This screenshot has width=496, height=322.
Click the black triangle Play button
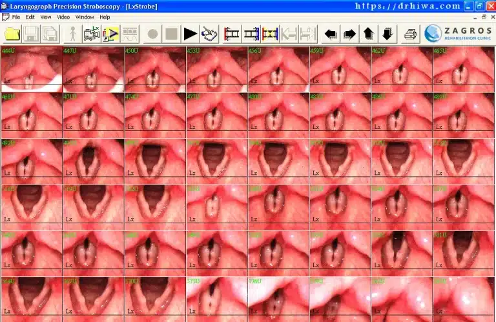(x=191, y=34)
